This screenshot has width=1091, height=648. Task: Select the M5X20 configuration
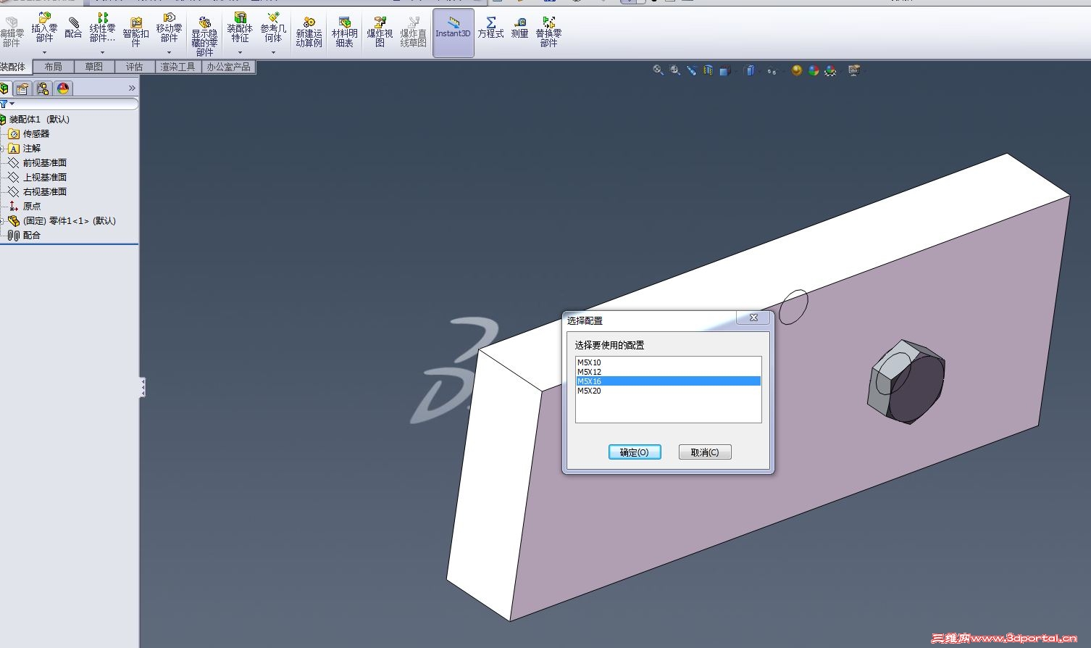pyautogui.click(x=668, y=391)
